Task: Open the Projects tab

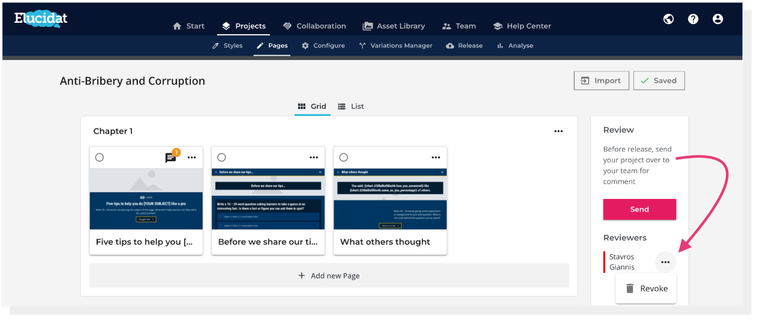Action: (x=244, y=26)
